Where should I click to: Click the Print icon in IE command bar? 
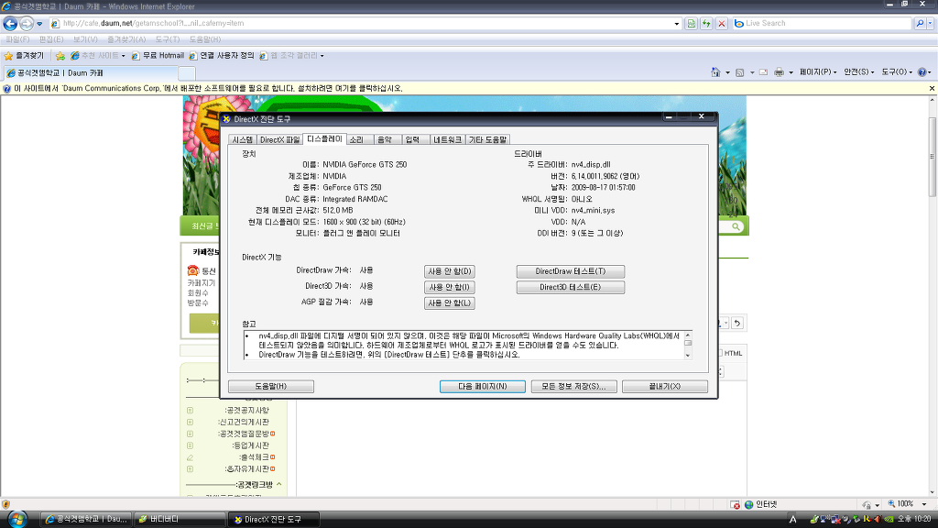(x=779, y=71)
